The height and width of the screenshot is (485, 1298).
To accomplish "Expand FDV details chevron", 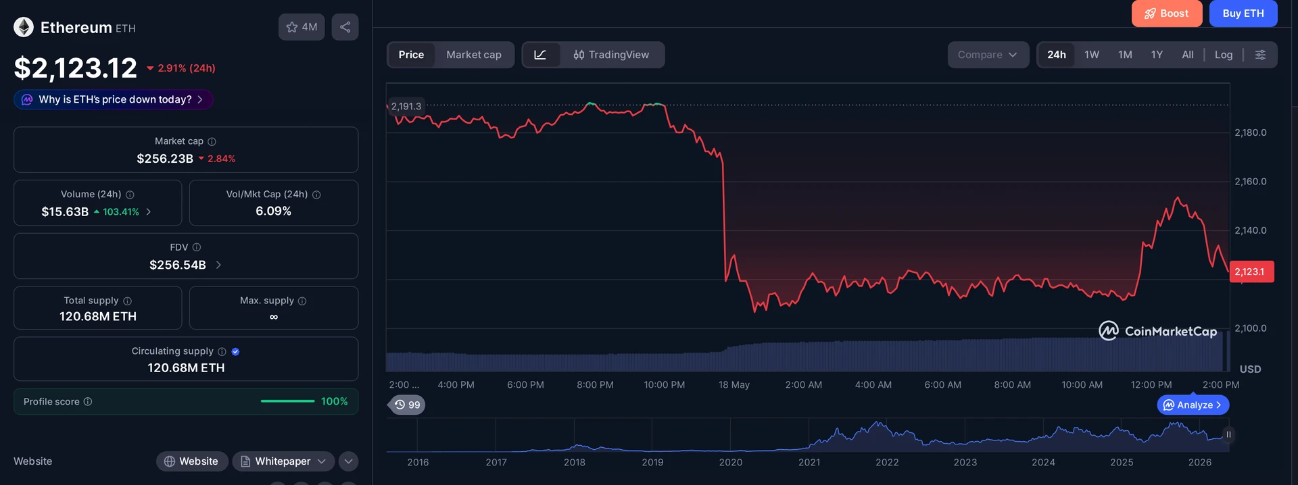I will pyautogui.click(x=218, y=265).
